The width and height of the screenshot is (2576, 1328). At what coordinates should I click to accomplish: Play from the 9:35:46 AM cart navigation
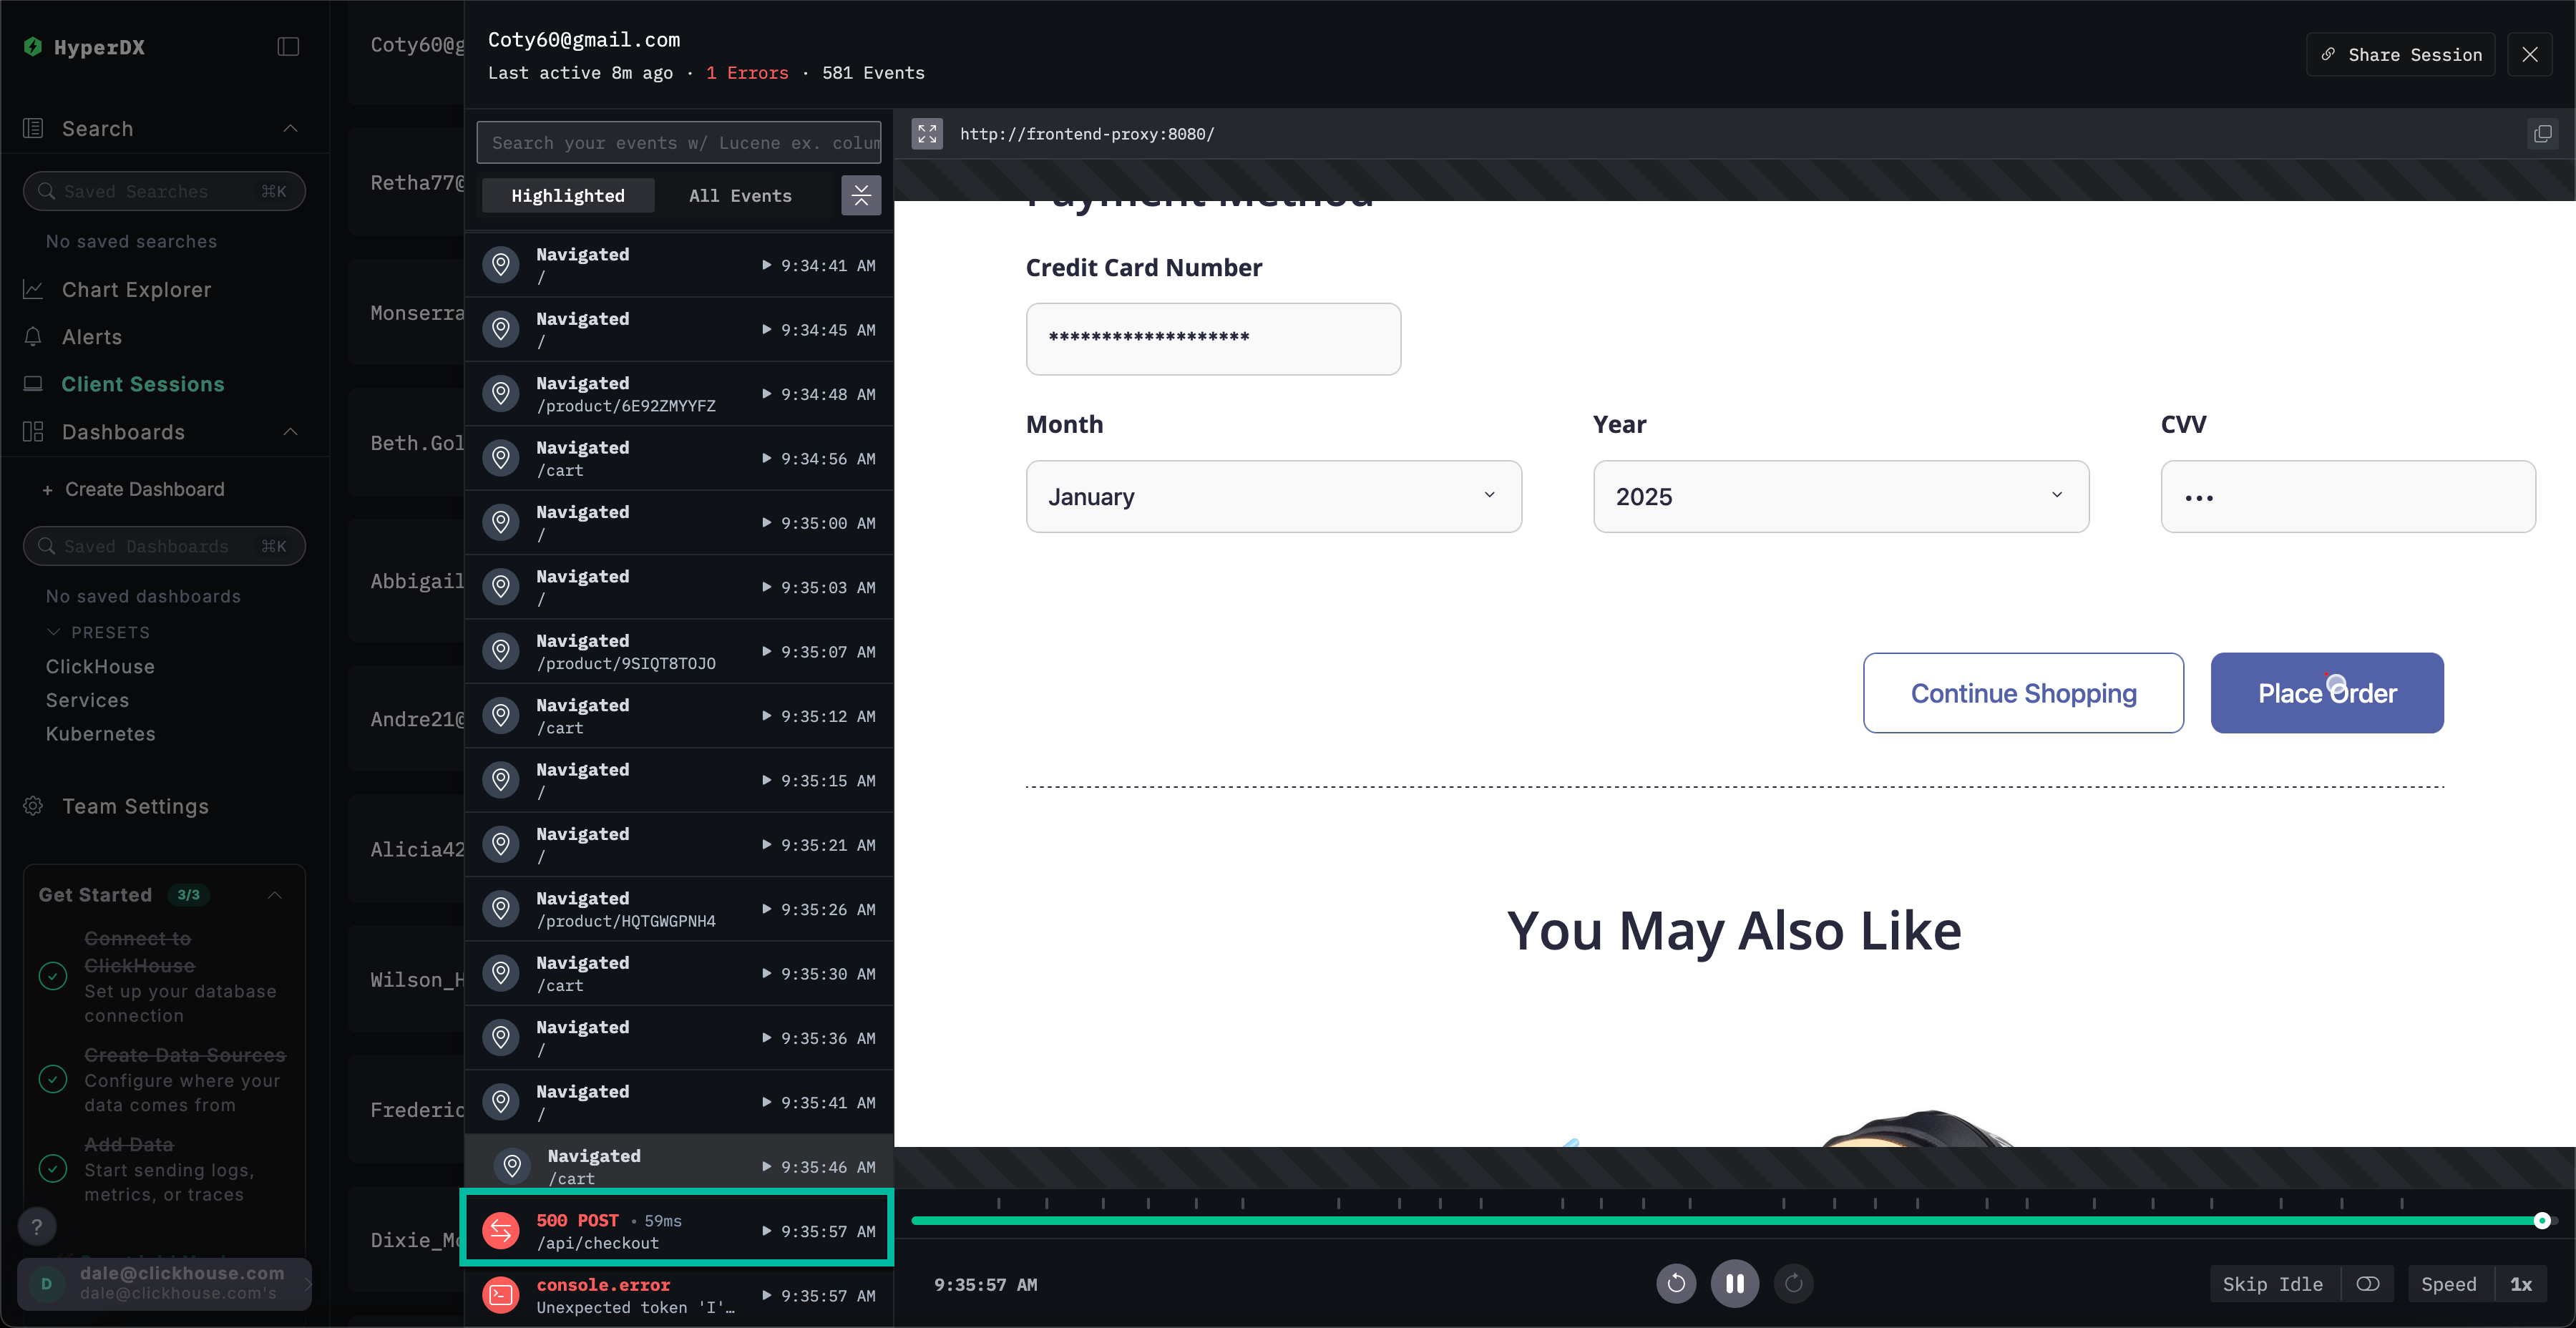(767, 1167)
